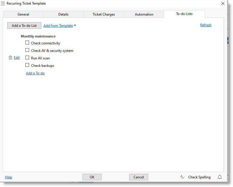Click the Add a To-do link
This screenshot has height=187, width=233.
pyautogui.click(x=35, y=73)
